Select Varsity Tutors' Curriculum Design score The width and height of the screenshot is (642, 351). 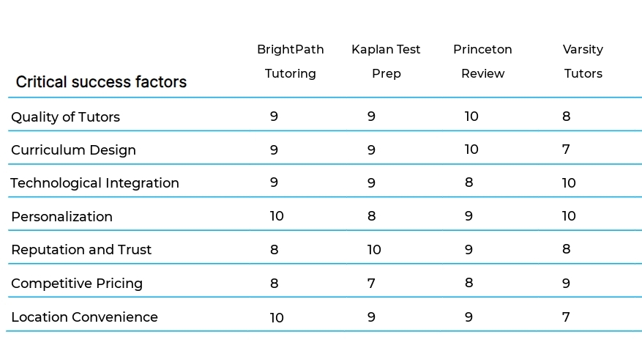(x=566, y=149)
